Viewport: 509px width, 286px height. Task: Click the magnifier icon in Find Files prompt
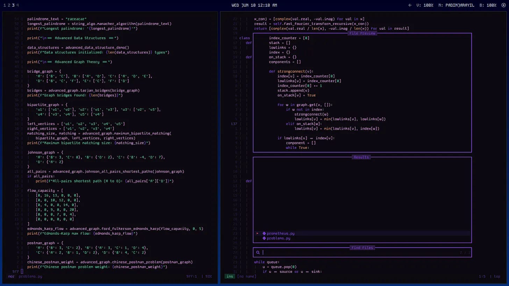pyautogui.click(x=258, y=252)
